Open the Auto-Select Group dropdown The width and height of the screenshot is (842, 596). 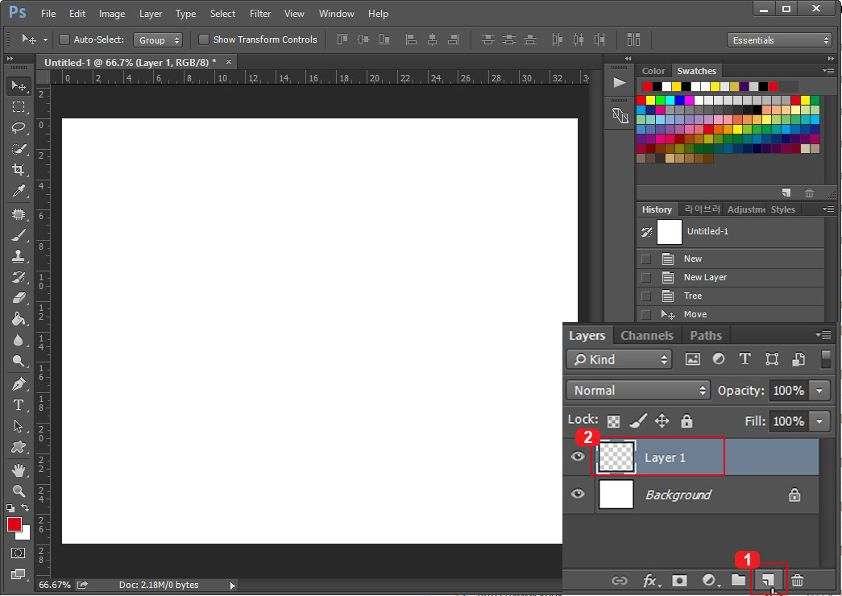click(x=158, y=40)
